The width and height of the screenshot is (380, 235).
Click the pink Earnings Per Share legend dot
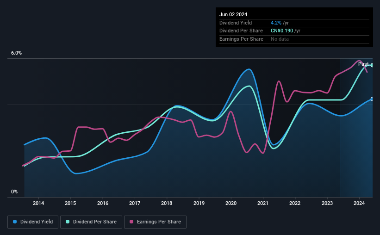tap(131, 222)
